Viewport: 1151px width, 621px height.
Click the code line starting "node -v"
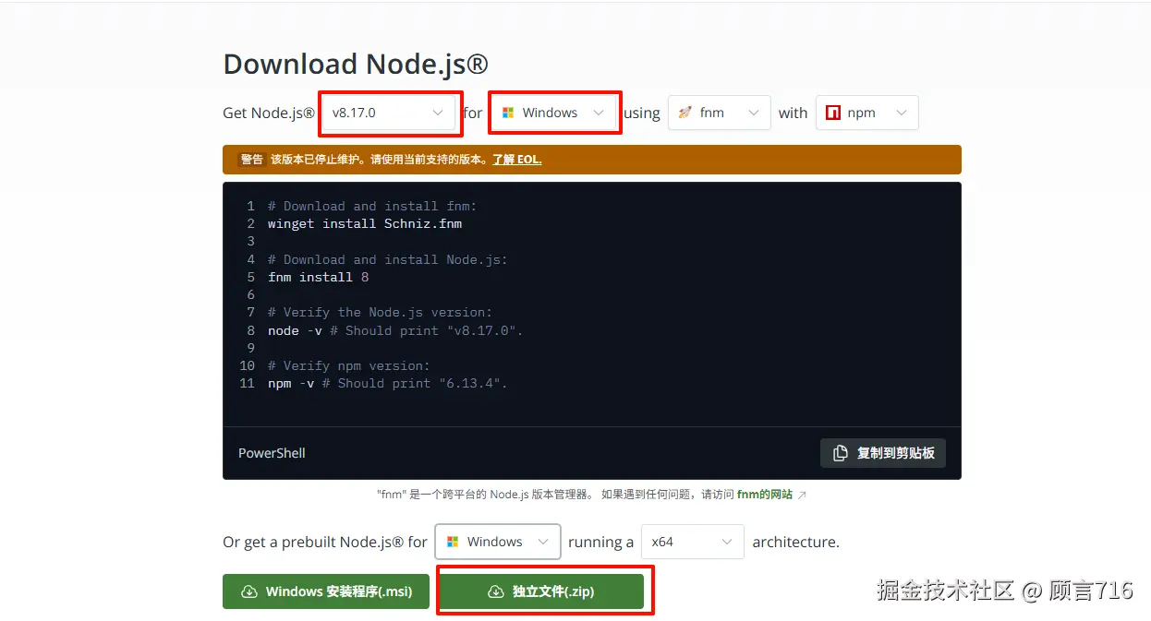395,330
